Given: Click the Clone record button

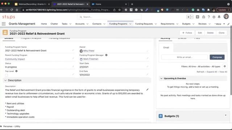Looking at the screenshot, I should [x=221, y=33].
